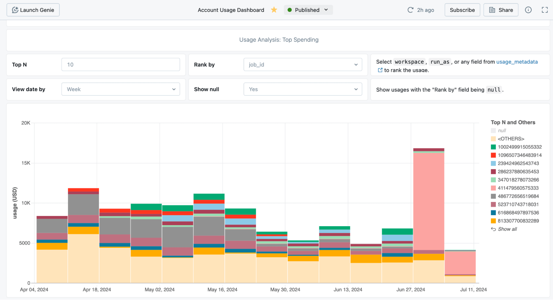This screenshot has height=300, width=553.
Task: Click the refresh icon beside 2h ago
Action: pos(410,10)
